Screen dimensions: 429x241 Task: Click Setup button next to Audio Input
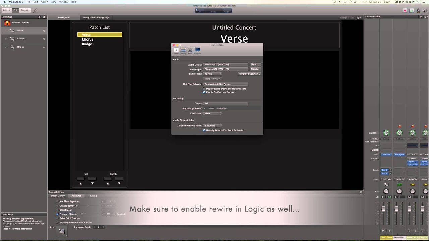(255, 69)
